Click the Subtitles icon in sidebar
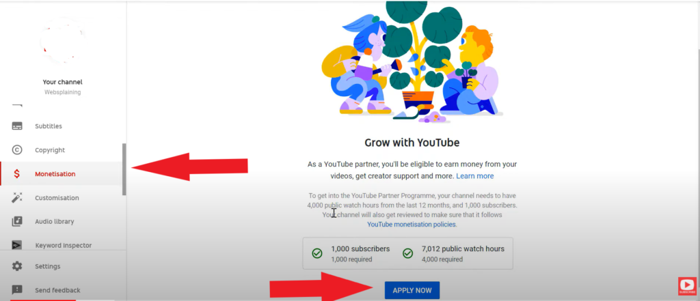Screen dimensions: 700x301 tap(17, 126)
